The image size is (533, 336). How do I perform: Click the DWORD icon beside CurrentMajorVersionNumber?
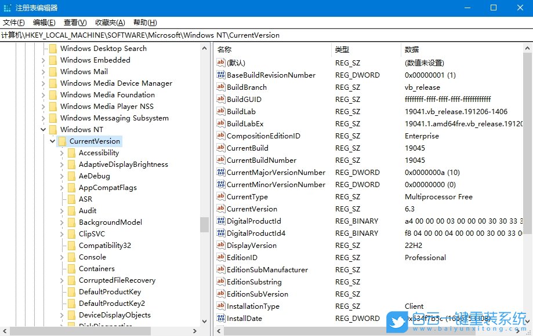pyautogui.click(x=221, y=172)
